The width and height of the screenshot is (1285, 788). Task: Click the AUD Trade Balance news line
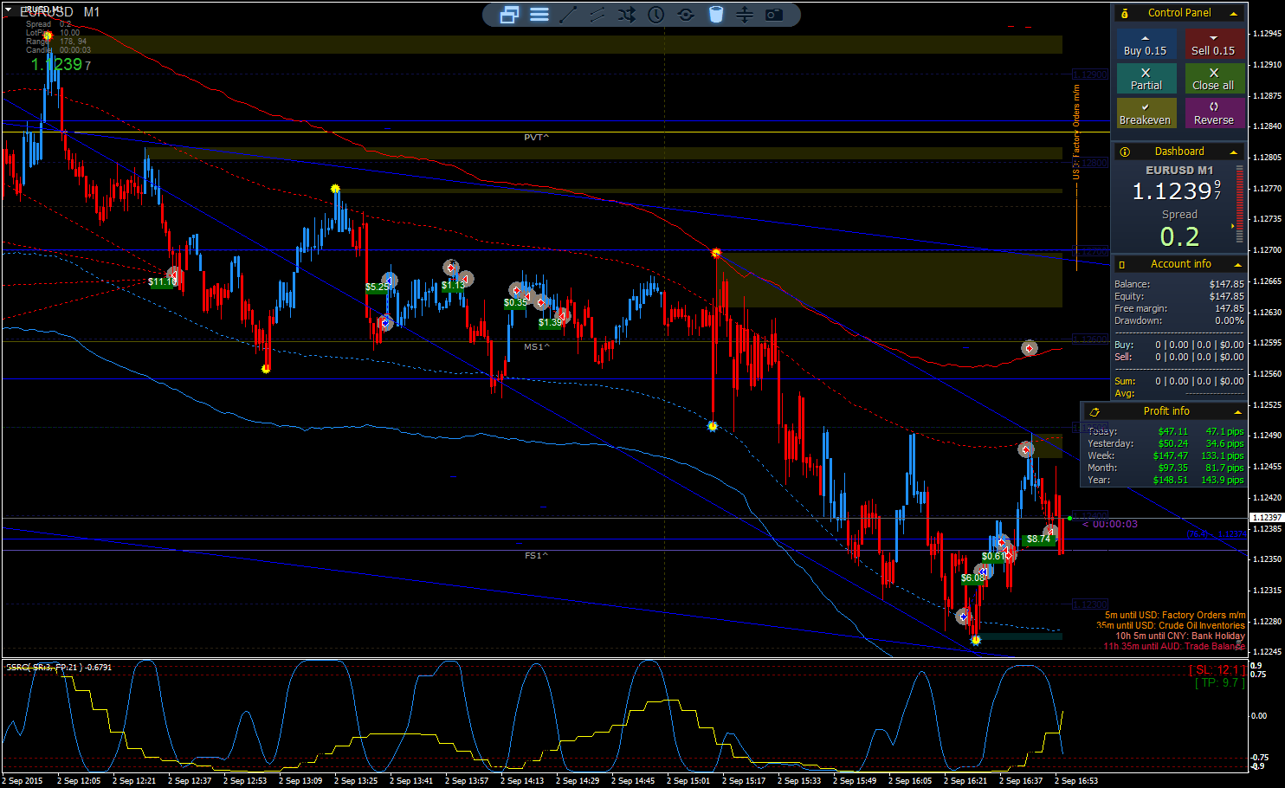click(x=1174, y=646)
